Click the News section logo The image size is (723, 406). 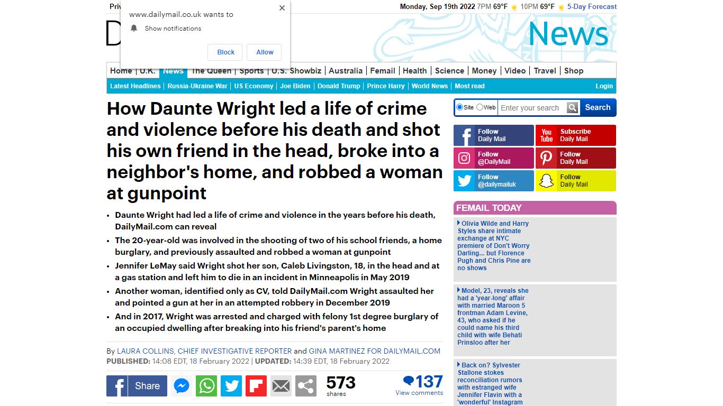tap(568, 34)
